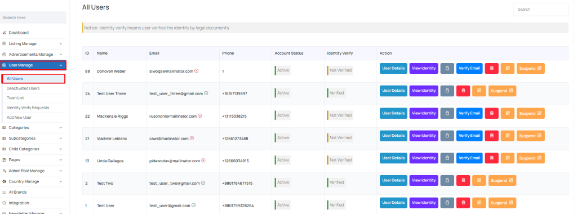
Task: Click Suspend for Test User Three
Action: tap(502, 91)
